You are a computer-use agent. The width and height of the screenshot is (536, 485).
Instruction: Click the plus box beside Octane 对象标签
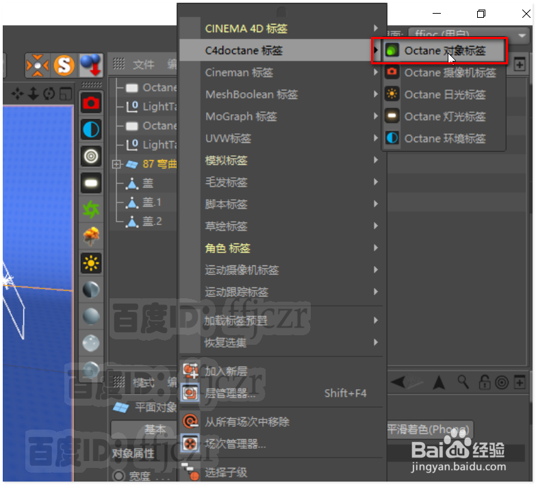pos(520,64)
